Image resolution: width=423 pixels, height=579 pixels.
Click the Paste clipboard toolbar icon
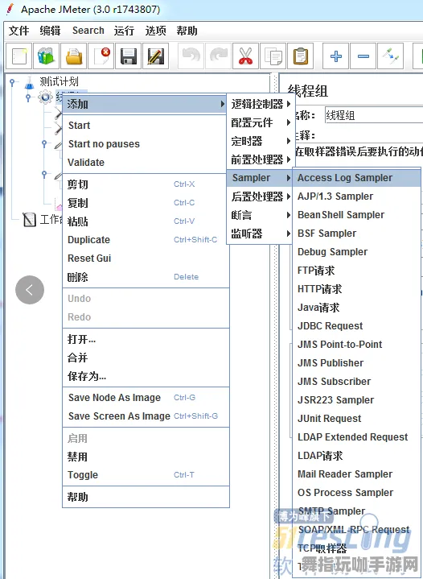click(x=300, y=56)
